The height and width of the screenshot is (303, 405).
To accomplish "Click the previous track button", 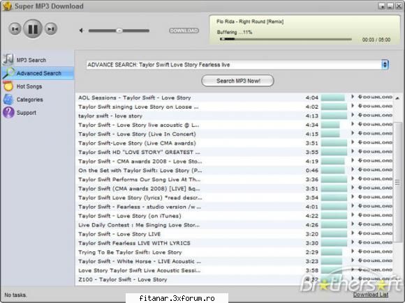I will [x=15, y=29].
